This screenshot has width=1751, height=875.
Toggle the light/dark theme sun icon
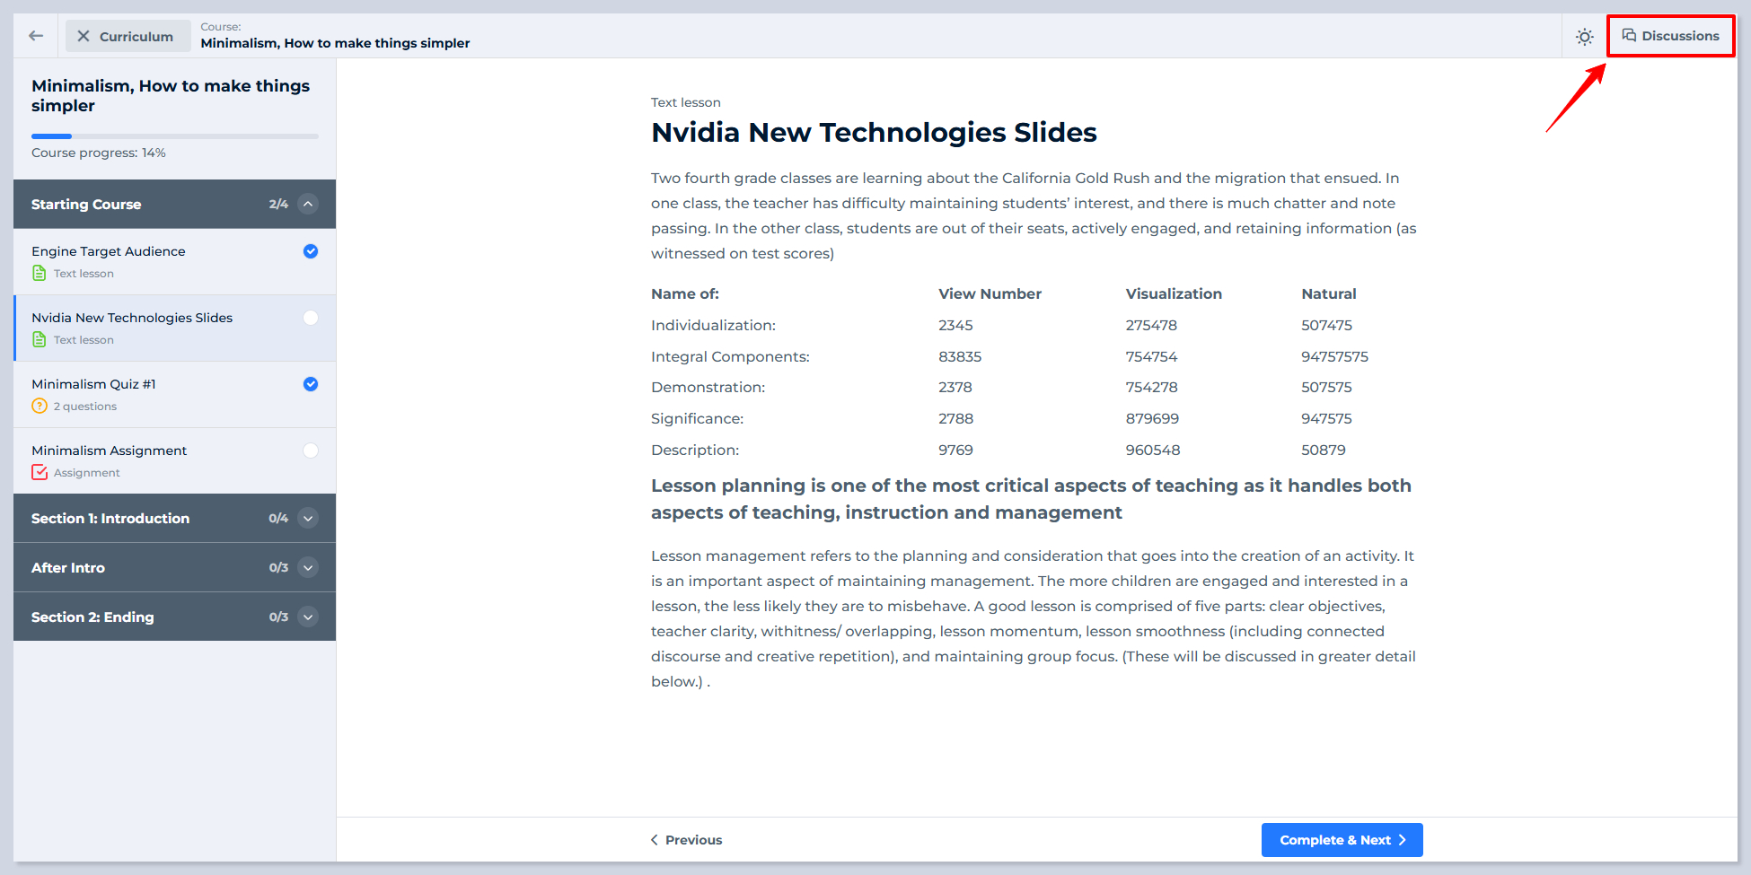pos(1584,37)
